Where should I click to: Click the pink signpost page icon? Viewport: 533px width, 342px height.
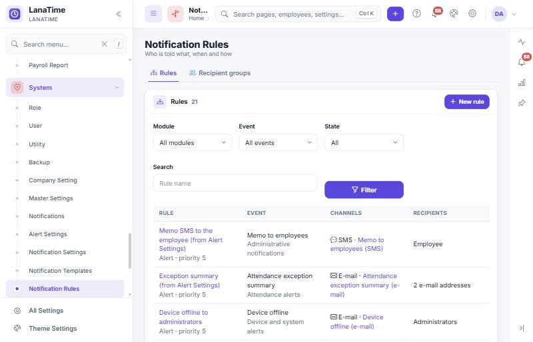pos(175,14)
